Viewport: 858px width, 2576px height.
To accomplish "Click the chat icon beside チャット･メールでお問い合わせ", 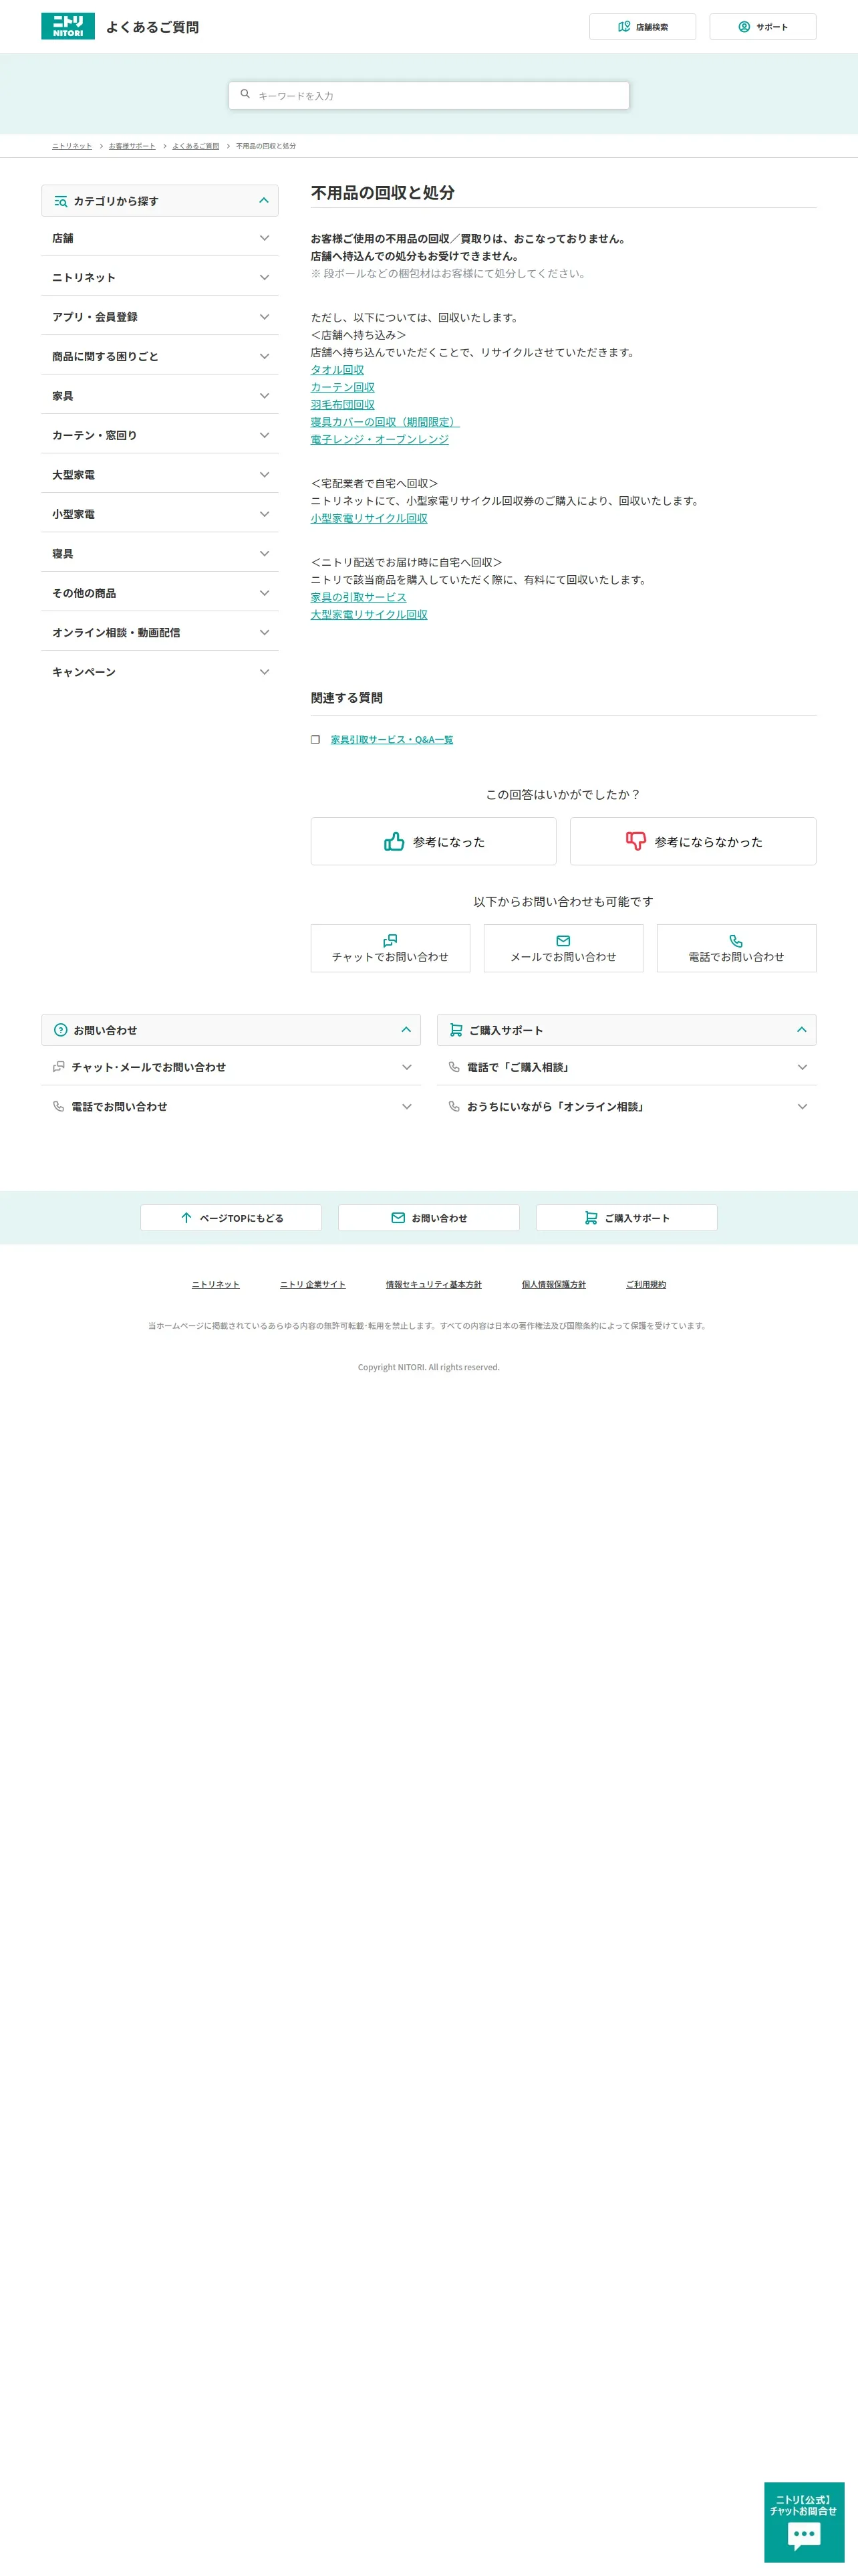I will click(58, 1067).
